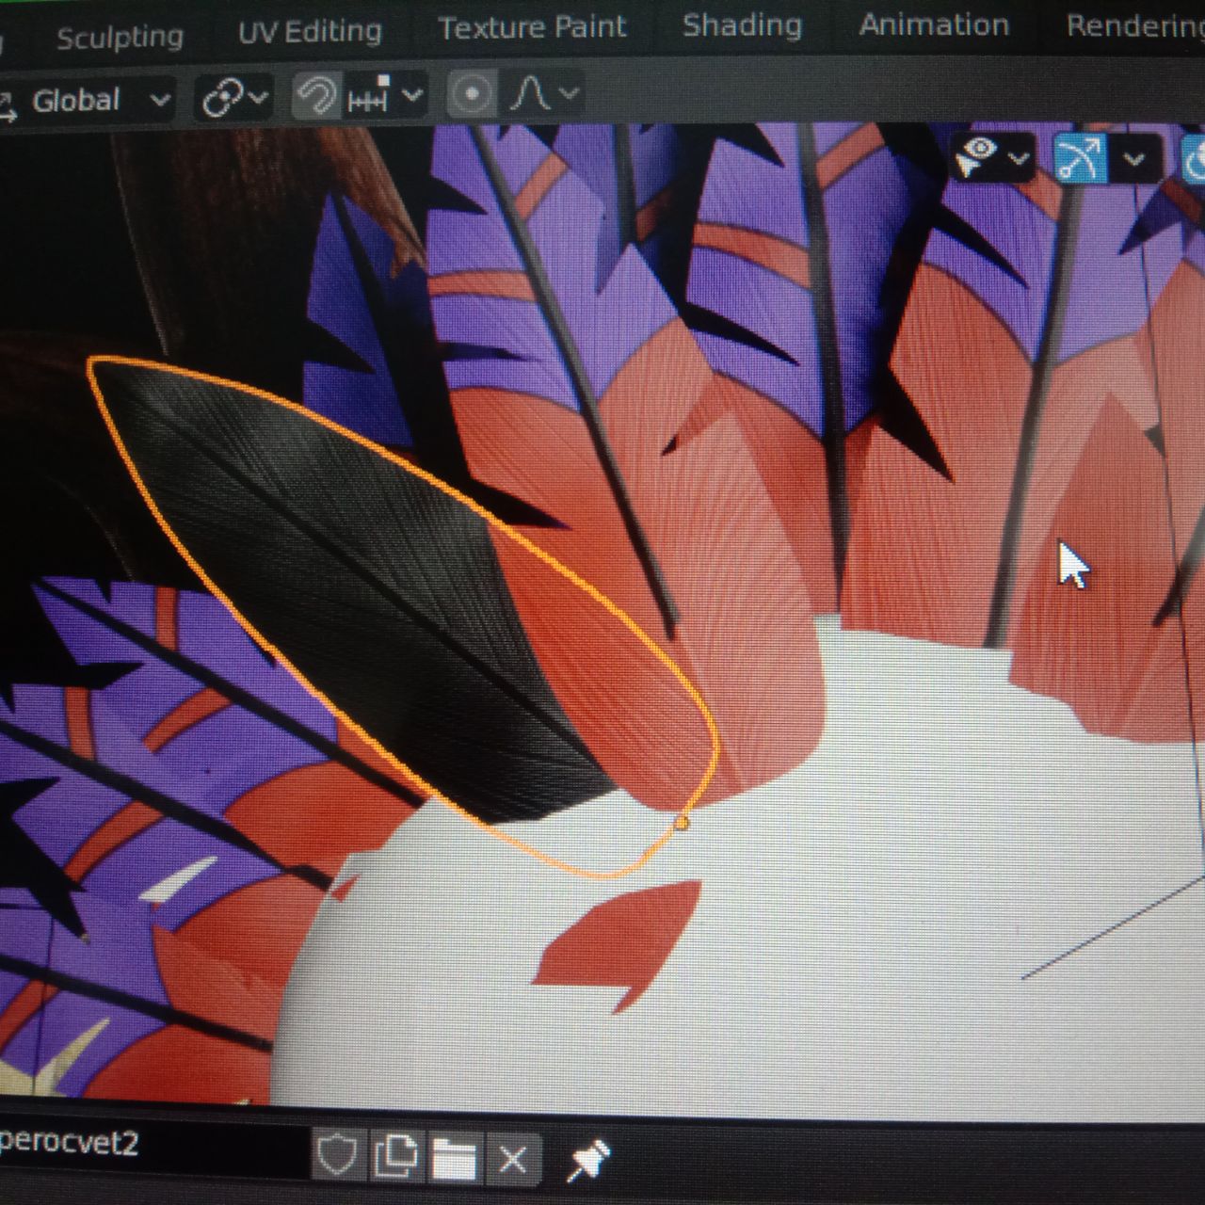
Task: Unlink perocvet2 with the X button
Action: pyautogui.click(x=513, y=1159)
